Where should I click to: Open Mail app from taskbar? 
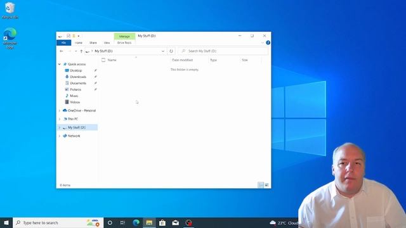click(175, 222)
